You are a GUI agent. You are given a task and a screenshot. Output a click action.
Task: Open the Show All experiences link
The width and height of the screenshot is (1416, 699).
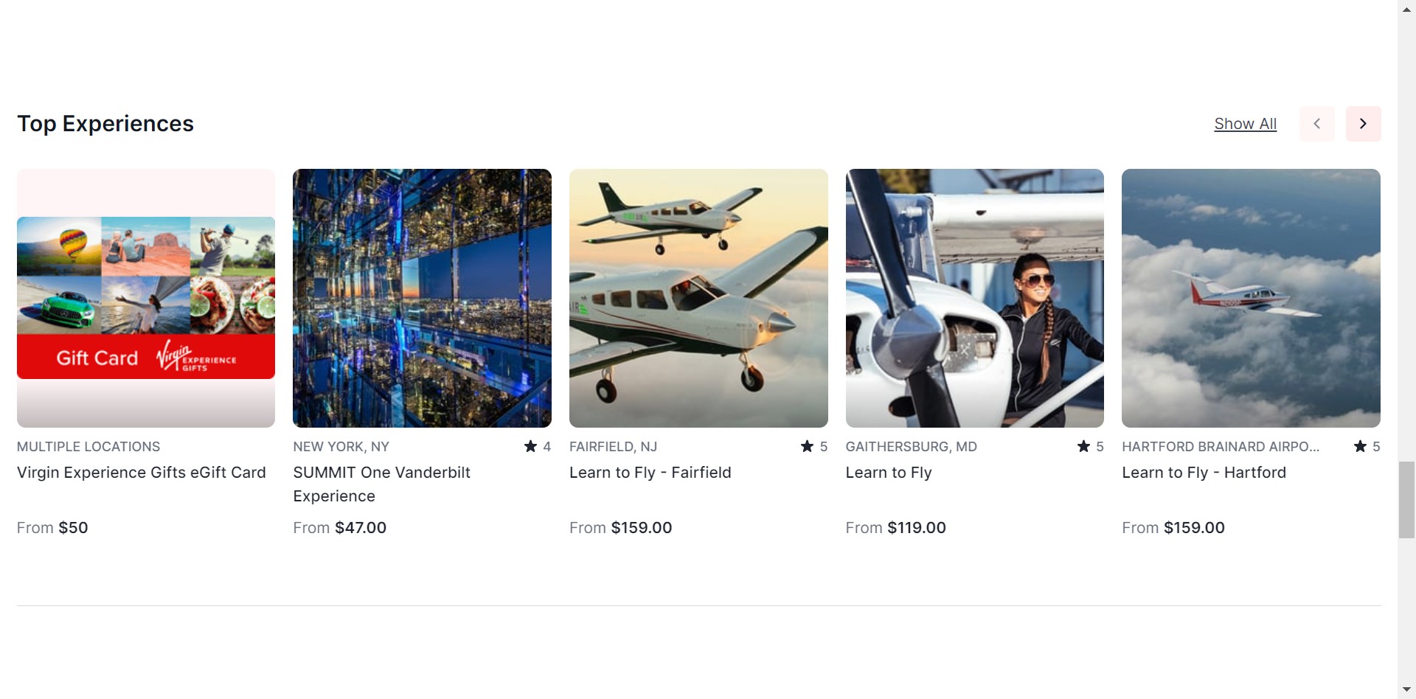pyautogui.click(x=1245, y=124)
